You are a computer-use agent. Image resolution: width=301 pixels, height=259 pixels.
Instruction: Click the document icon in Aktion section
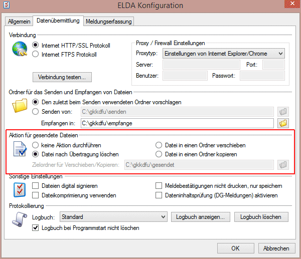[20, 150]
